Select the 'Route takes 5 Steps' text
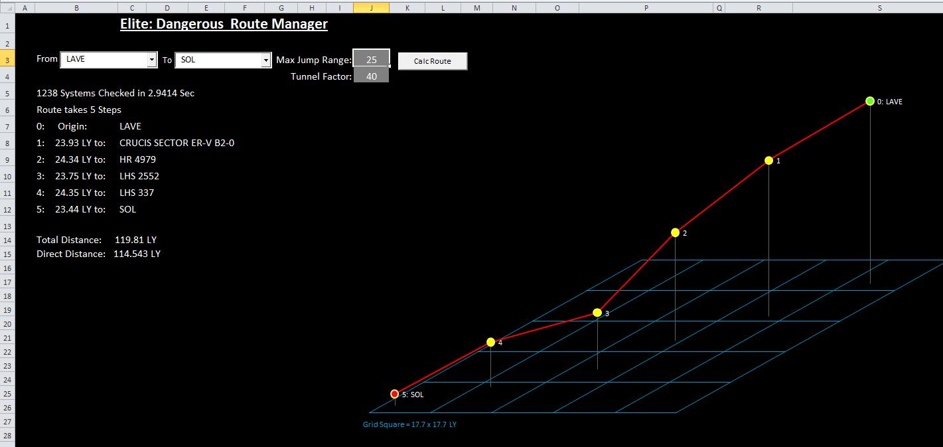The image size is (943, 447). pyautogui.click(x=79, y=110)
